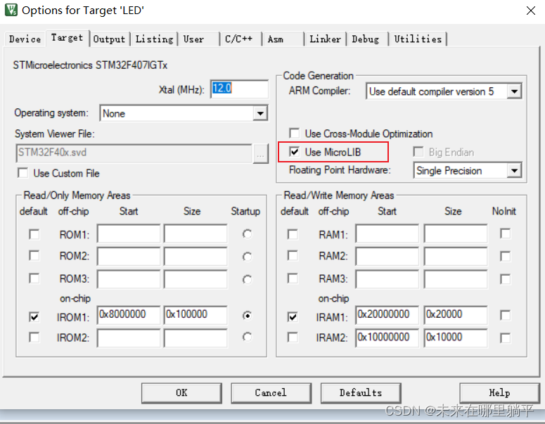Select ROM2 Startup radio button
Image resolution: width=545 pixels, height=424 pixels.
(247, 257)
